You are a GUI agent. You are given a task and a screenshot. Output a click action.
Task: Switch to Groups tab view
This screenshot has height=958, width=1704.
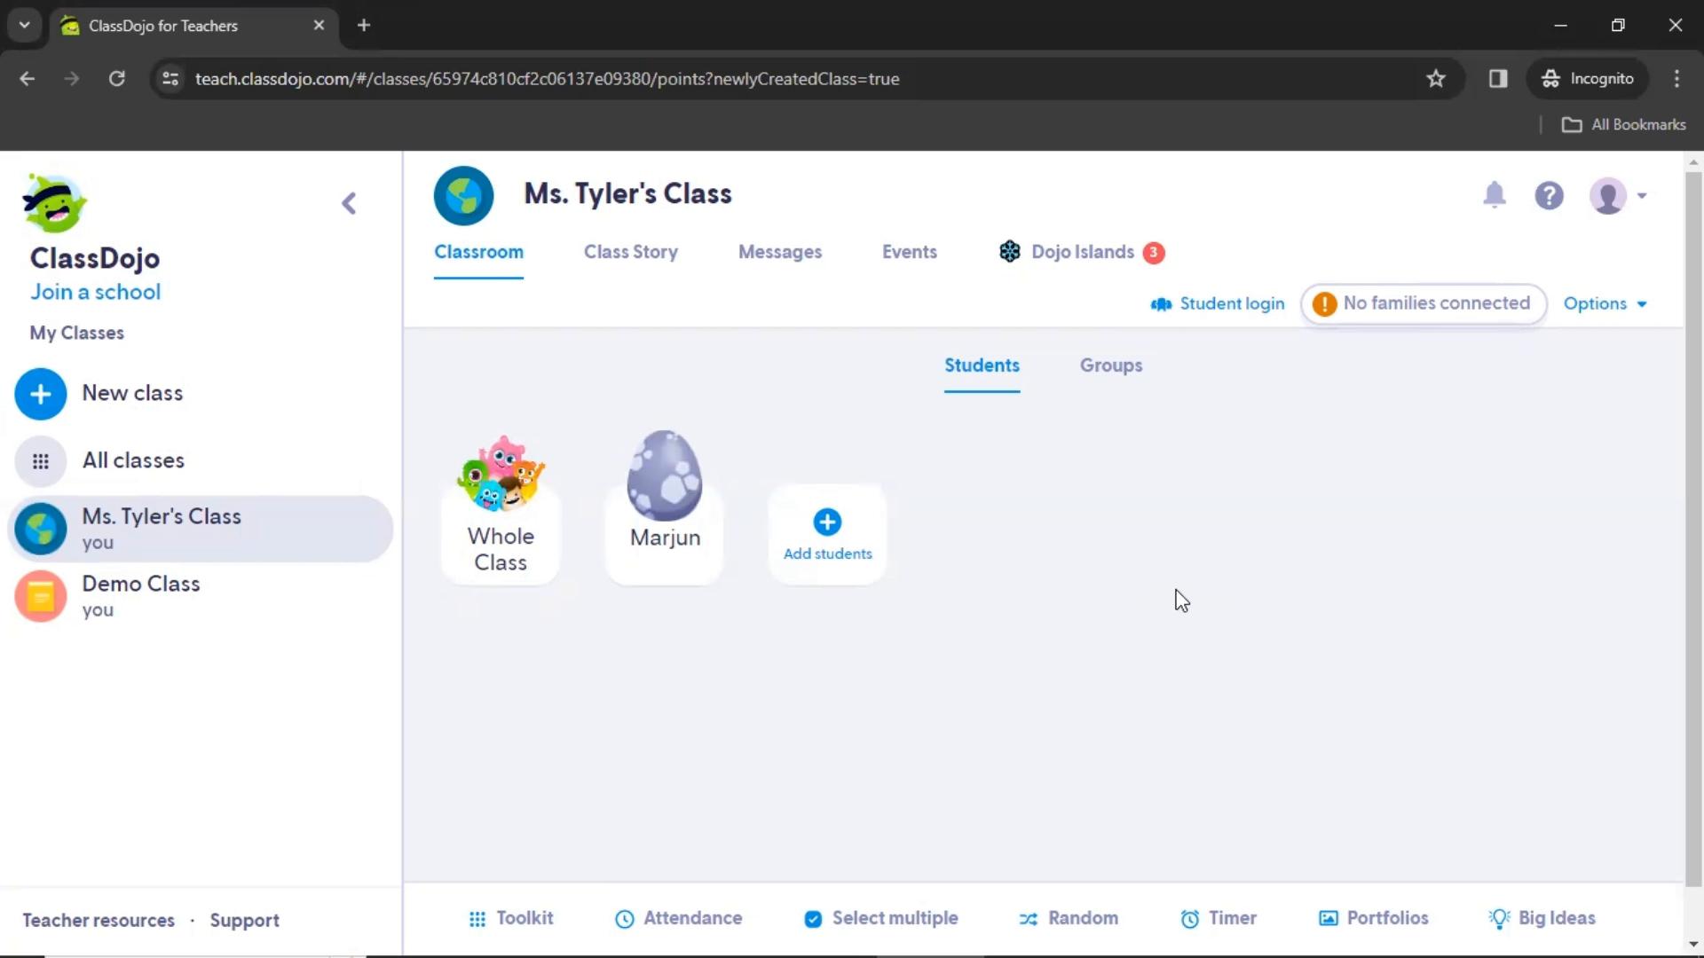tap(1110, 365)
